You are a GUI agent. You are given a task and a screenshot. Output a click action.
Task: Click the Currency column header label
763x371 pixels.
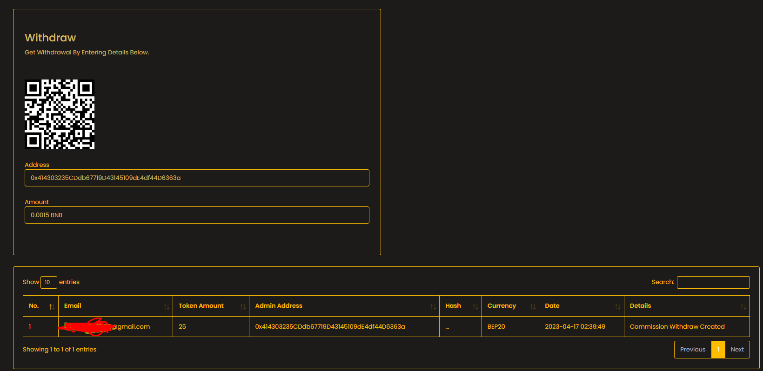point(502,306)
